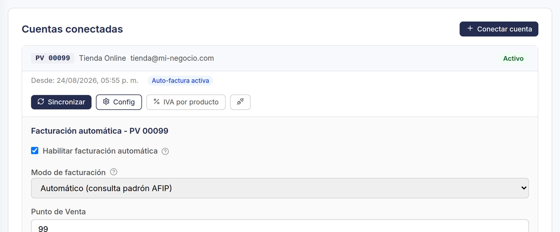Click the Sincronizar button

tap(61, 102)
